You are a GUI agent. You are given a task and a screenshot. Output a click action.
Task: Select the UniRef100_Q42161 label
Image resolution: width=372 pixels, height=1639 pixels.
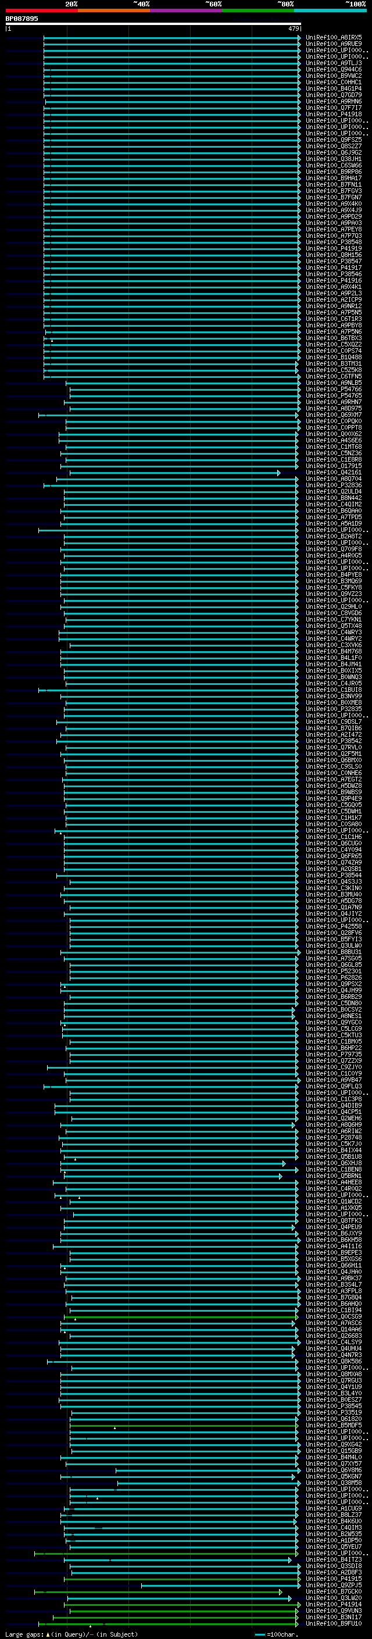[x=333, y=473]
